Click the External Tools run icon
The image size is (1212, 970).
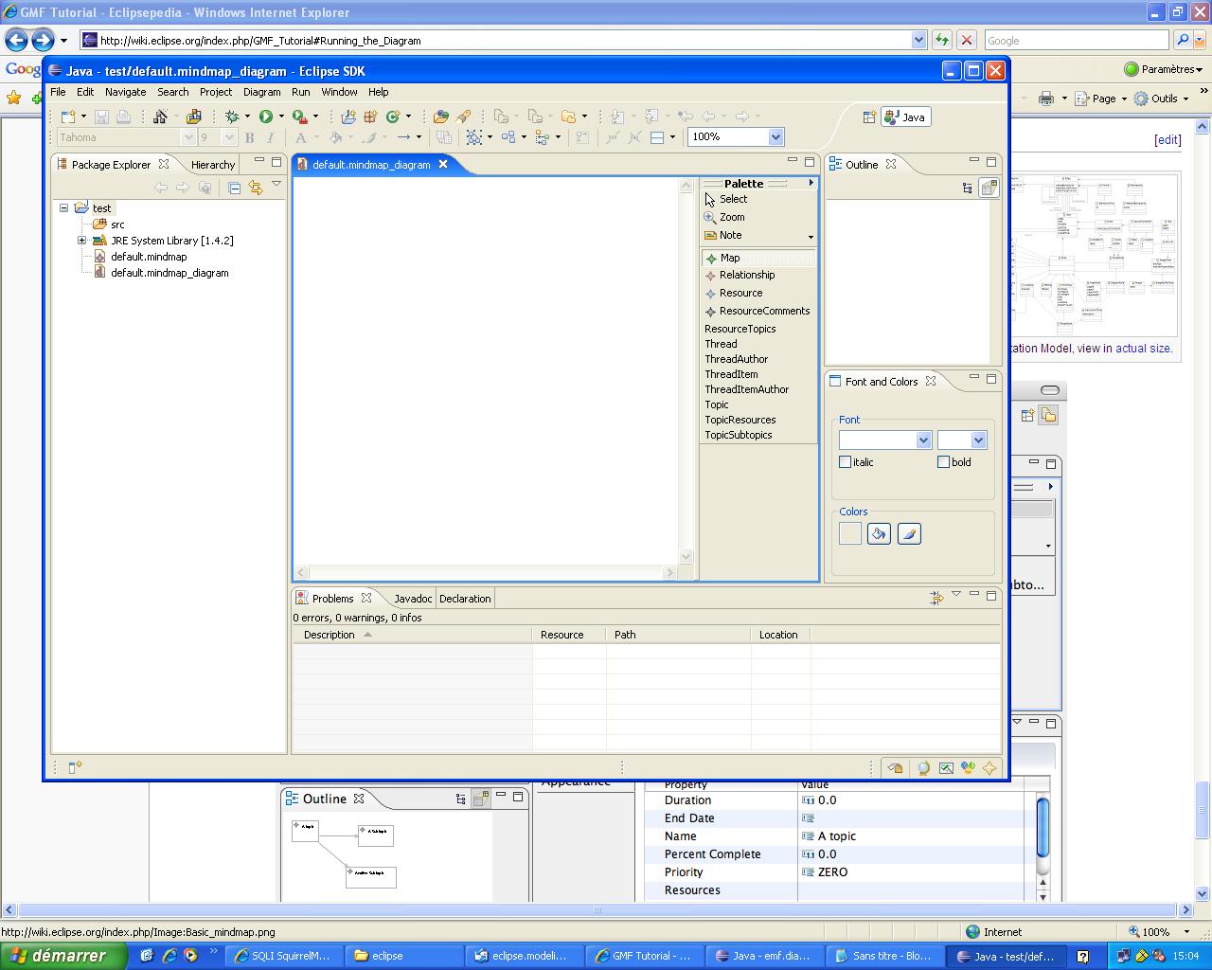tap(299, 117)
